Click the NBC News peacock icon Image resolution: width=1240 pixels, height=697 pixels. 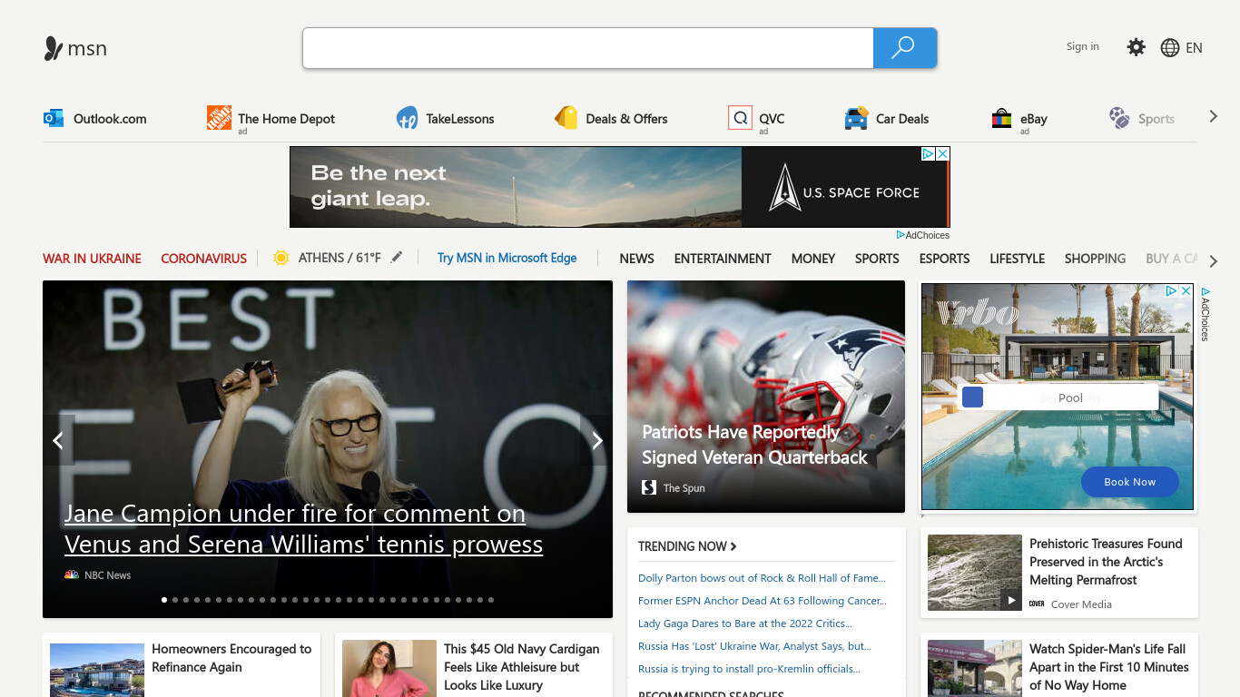pos(72,575)
